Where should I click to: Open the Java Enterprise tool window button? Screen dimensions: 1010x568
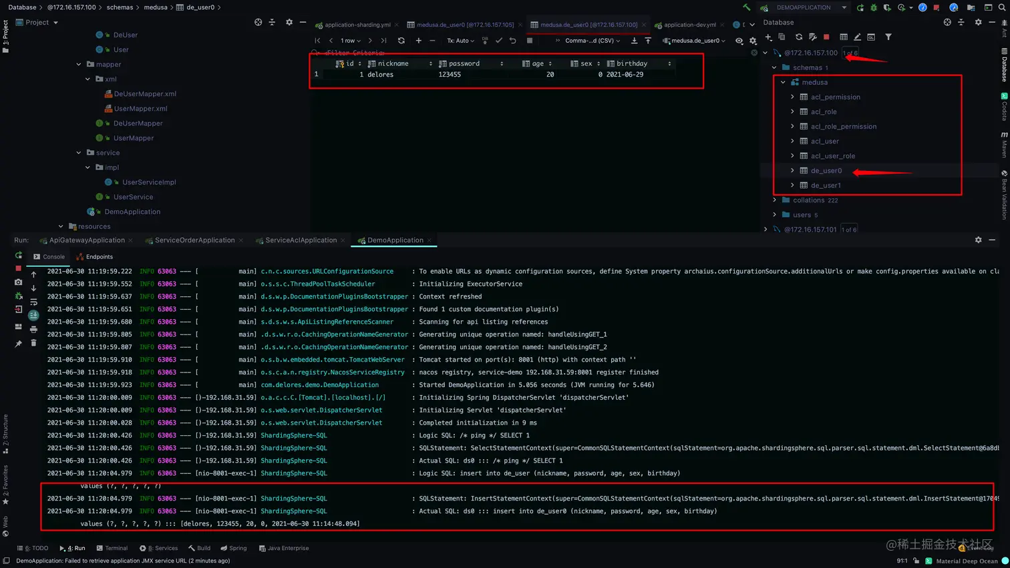pos(283,548)
